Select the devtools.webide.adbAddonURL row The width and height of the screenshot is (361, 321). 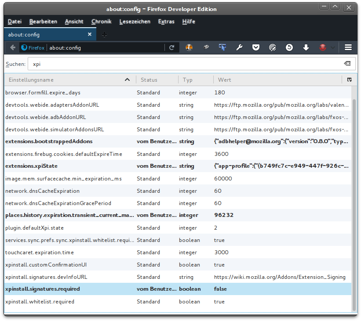coord(178,117)
